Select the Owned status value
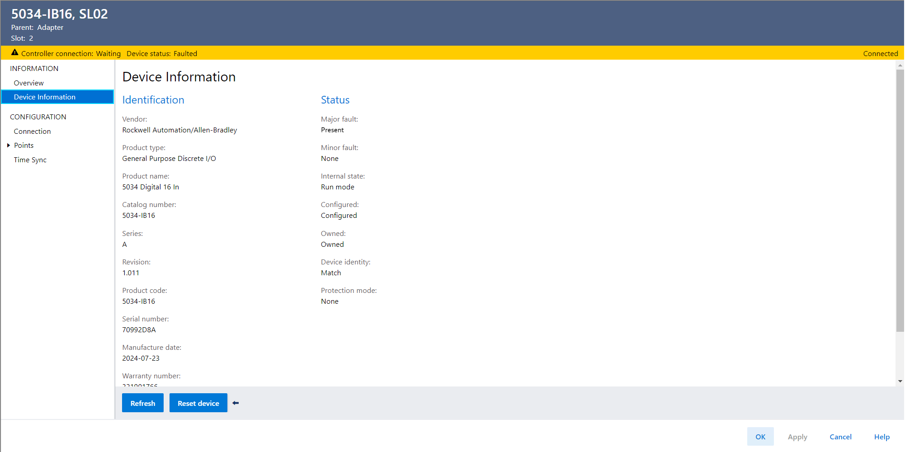The height and width of the screenshot is (452, 905). click(332, 245)
